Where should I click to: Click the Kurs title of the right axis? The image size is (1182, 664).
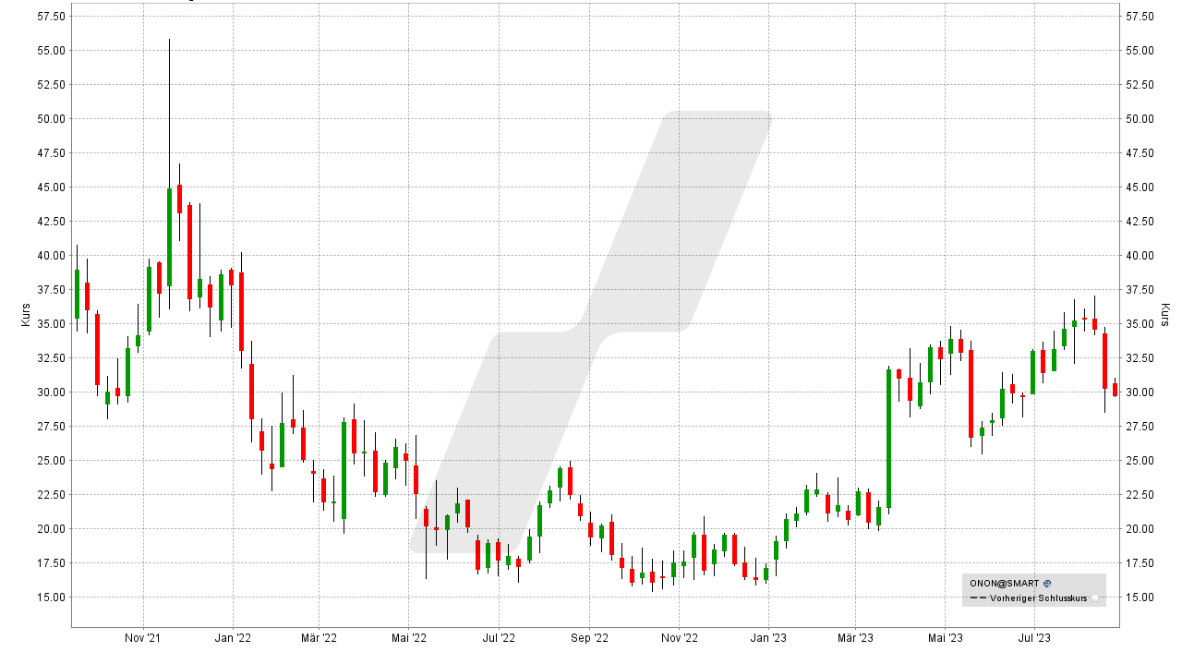point(1165,314)
